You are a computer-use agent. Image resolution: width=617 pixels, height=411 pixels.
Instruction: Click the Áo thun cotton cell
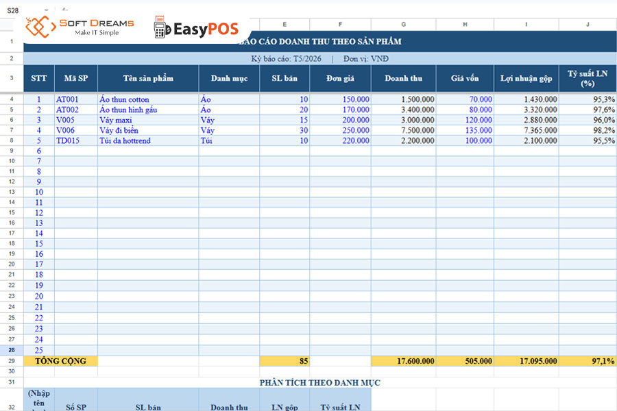click(x=148, y=99)
